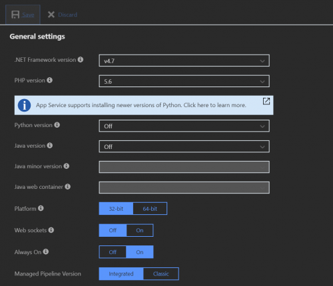Click info icon beside PHP version
This screenshot has height=286, width=333.
click(x=49, y=80)
